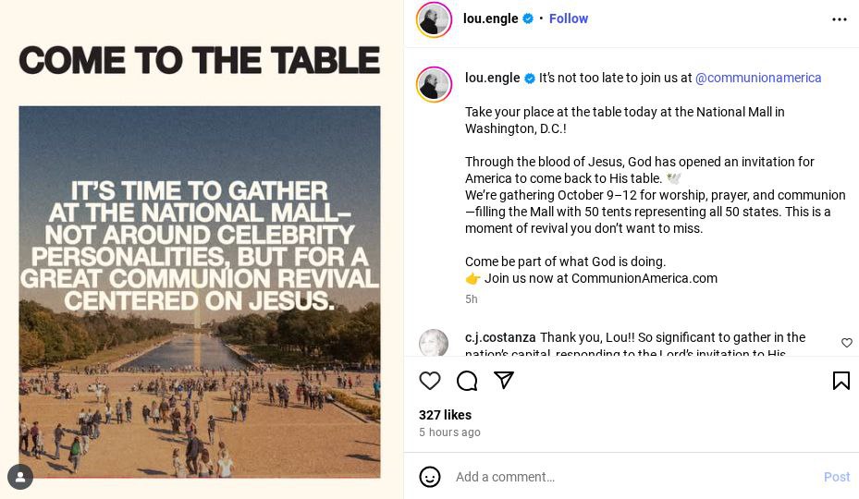Save post with the bookmark icon
The image size is (859, 499).
click(x=841, y=381)
